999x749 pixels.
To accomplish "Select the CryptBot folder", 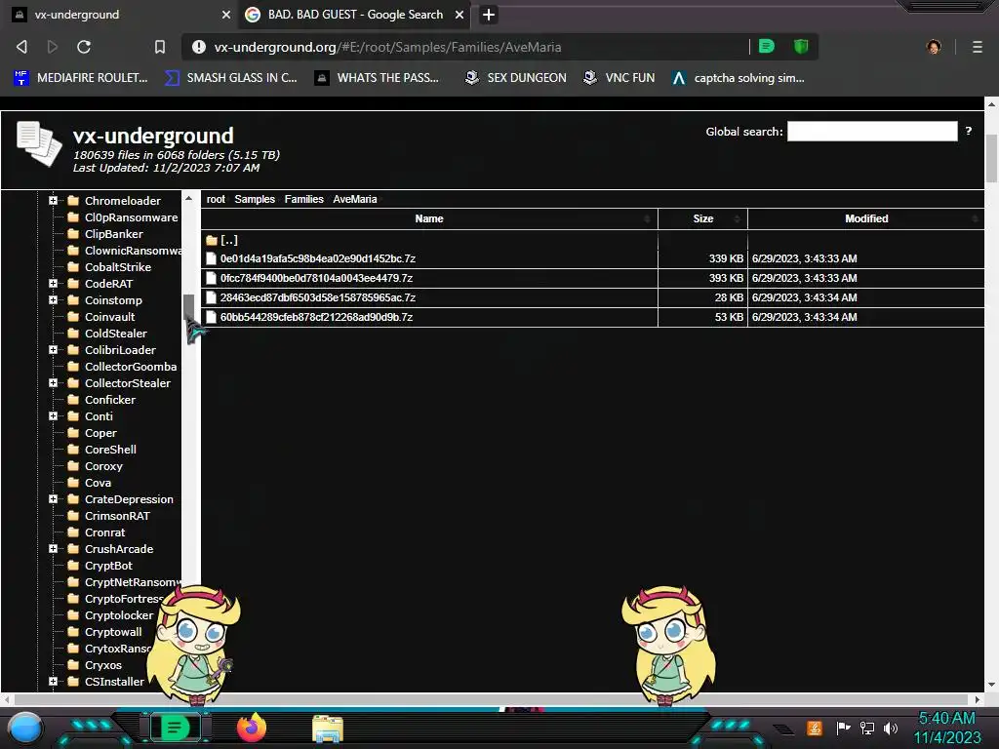I will tap(108, 565).
